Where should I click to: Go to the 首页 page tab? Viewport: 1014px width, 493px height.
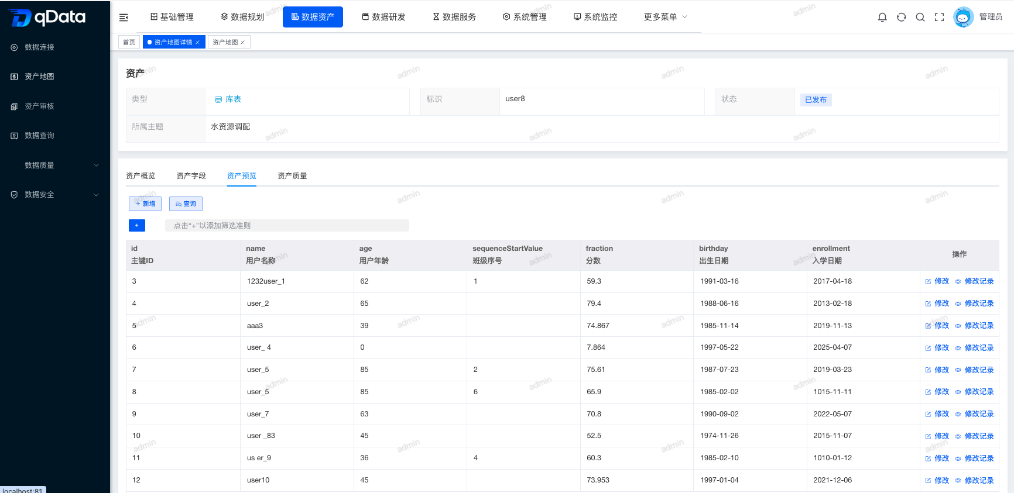click(129, 42)
